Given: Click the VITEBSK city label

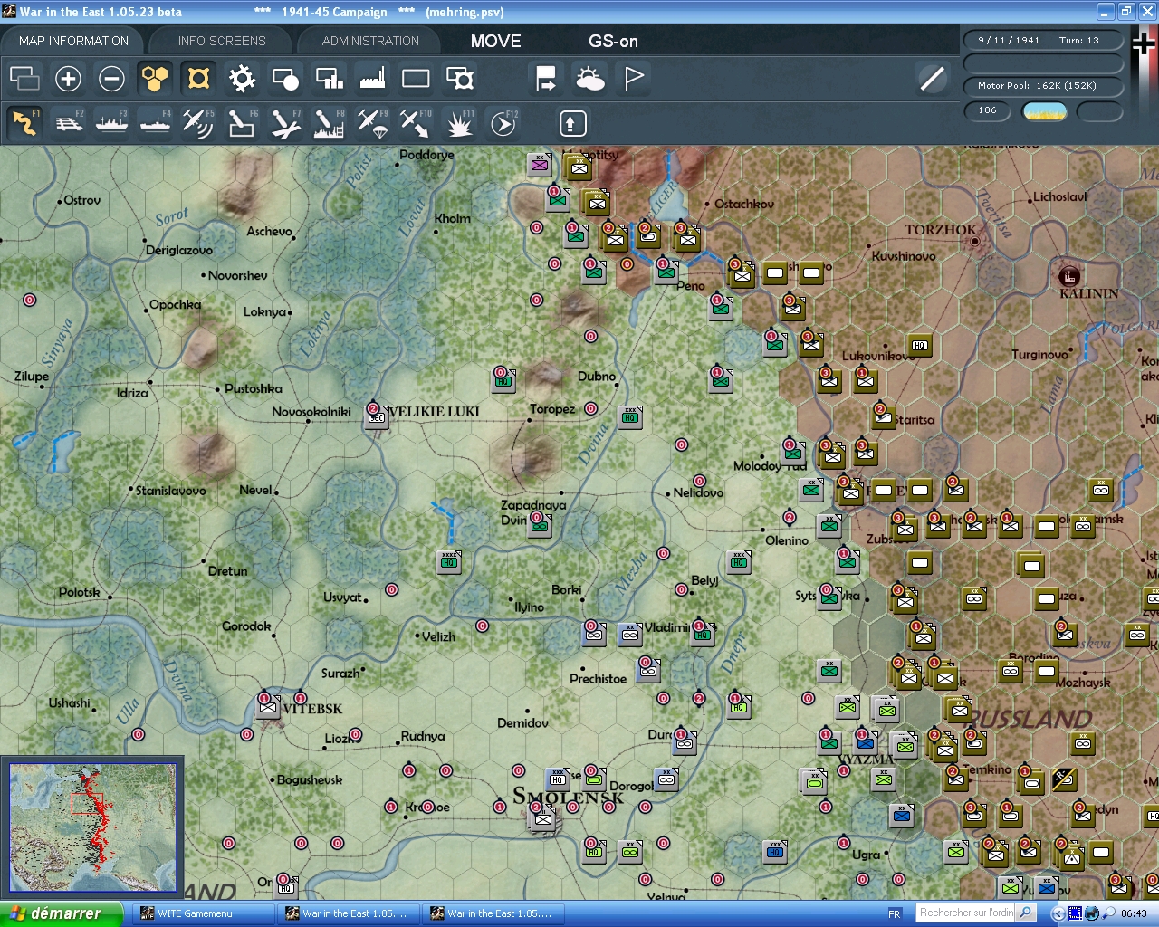Looking at the screenshot, I should (312, 709).
